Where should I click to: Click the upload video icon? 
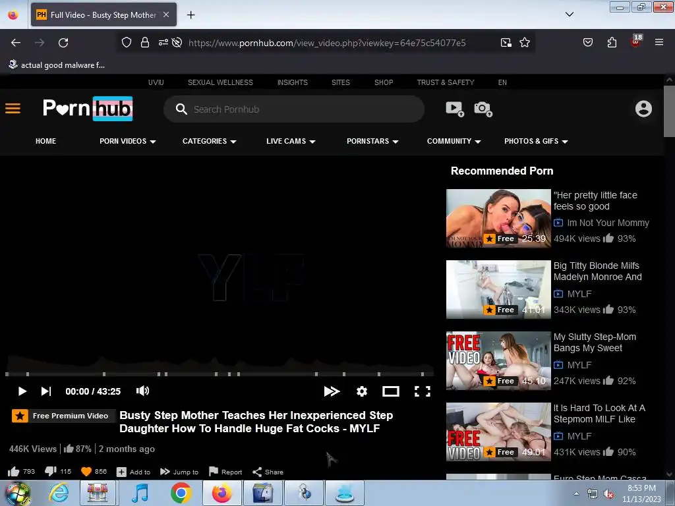point(455,109)
